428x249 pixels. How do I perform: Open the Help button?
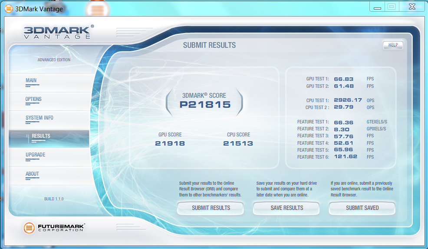(x=393, y=45)
